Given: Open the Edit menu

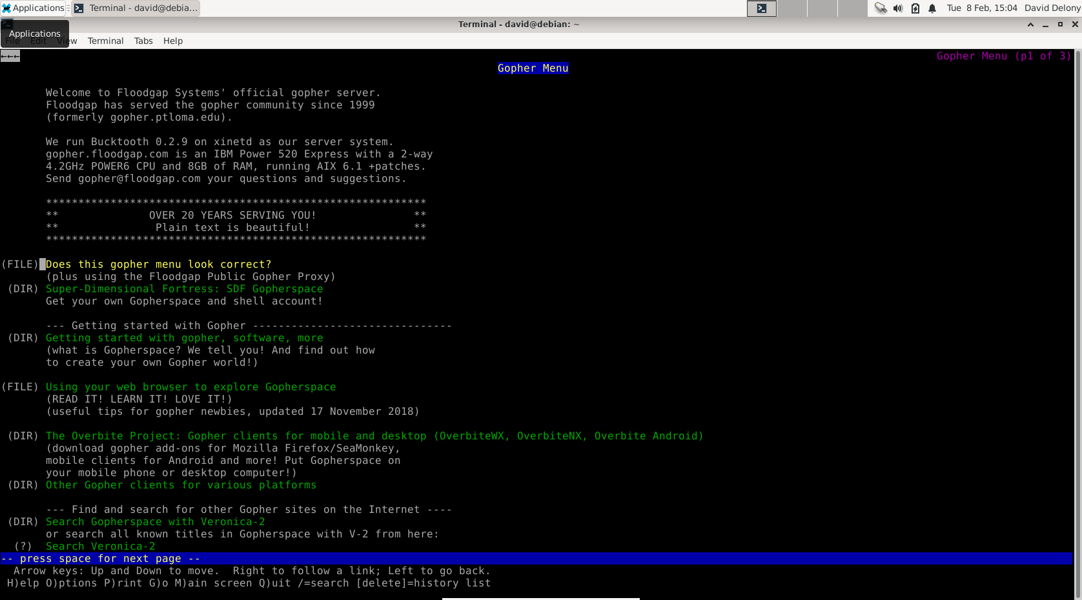Looking at the screenshot, I should tap(38, 41).
